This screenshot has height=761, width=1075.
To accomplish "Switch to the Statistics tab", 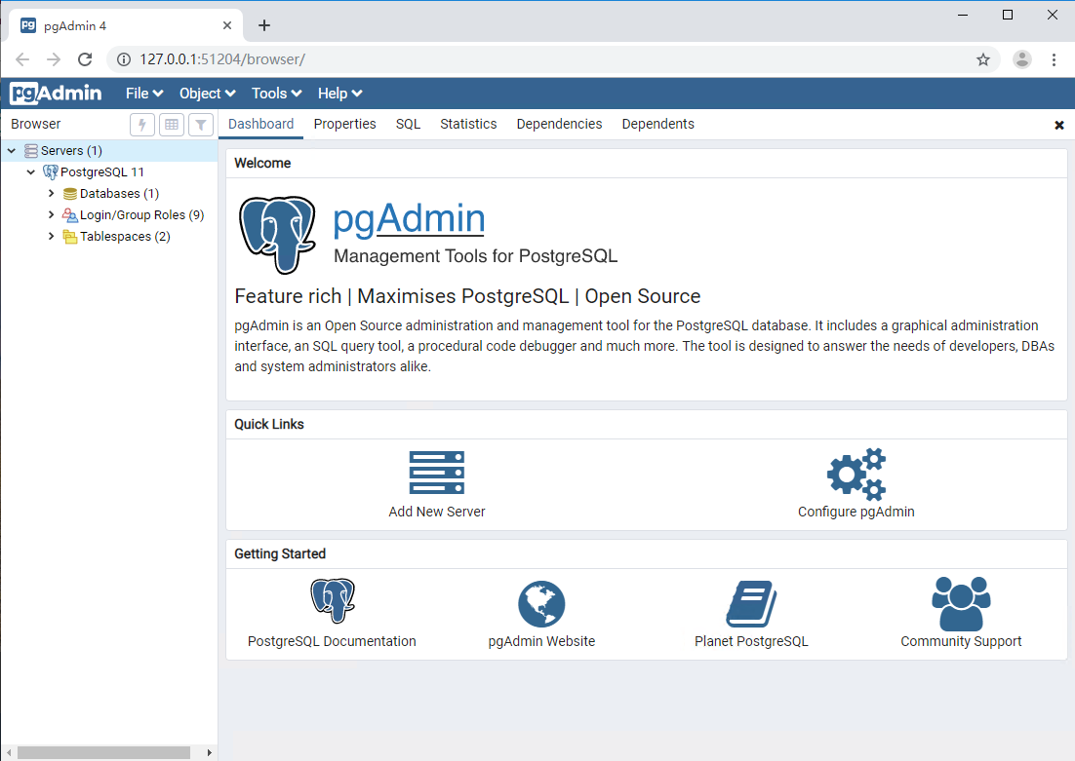I will (468, 124).
